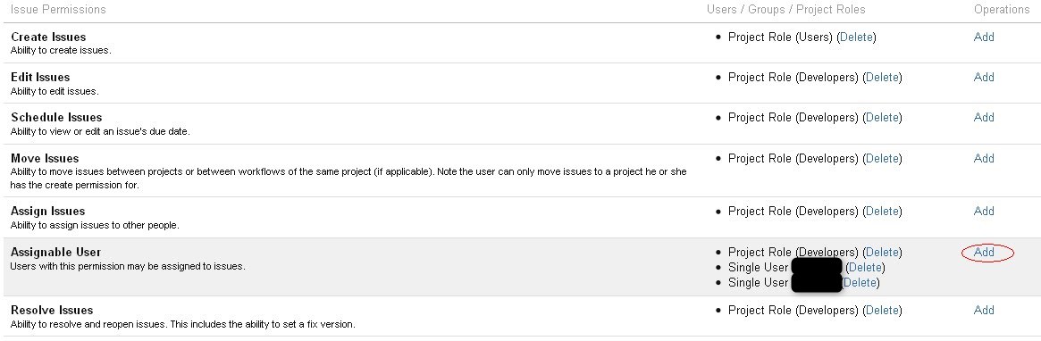Select the Assignable User permission title
The width and height of the screenshot is (1041, 341).
[x=55, y=252]
